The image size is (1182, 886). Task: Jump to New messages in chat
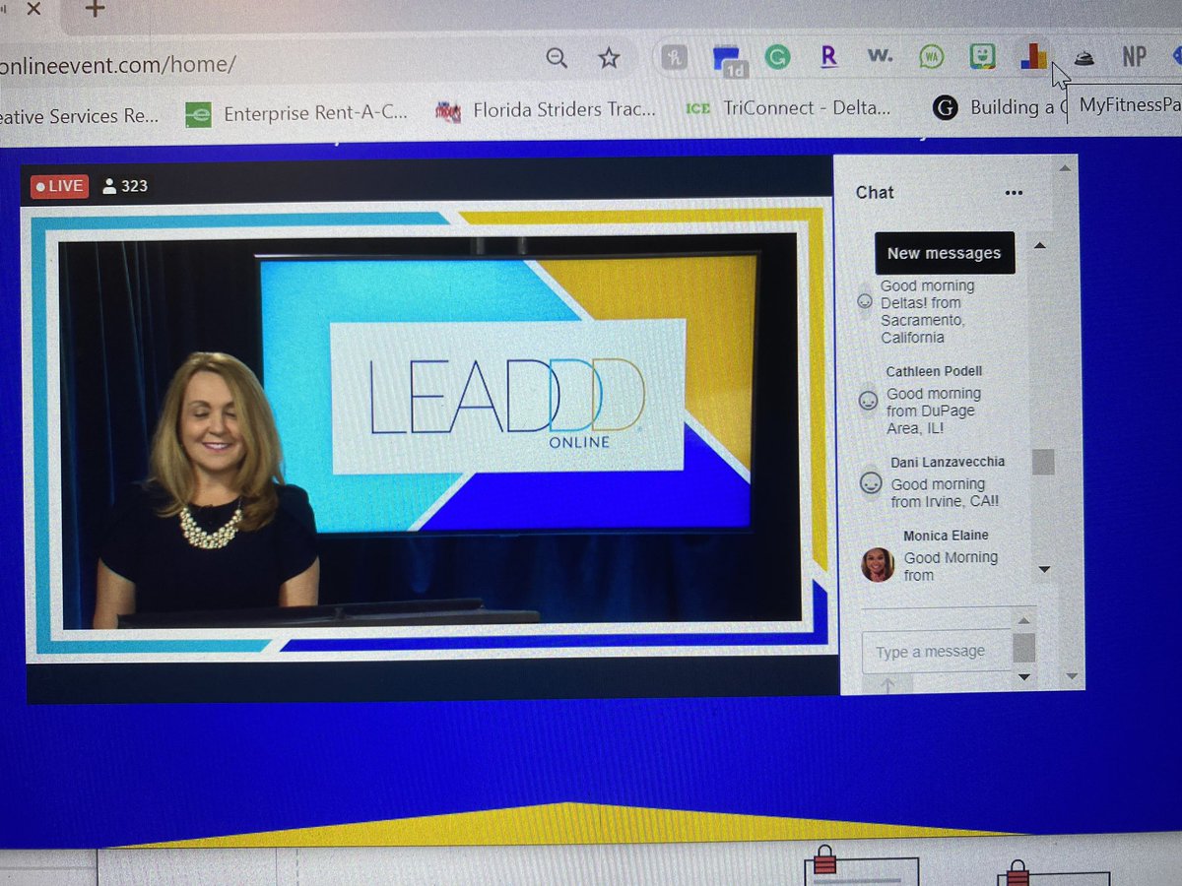pyautogui.click(x=944, y=253)
